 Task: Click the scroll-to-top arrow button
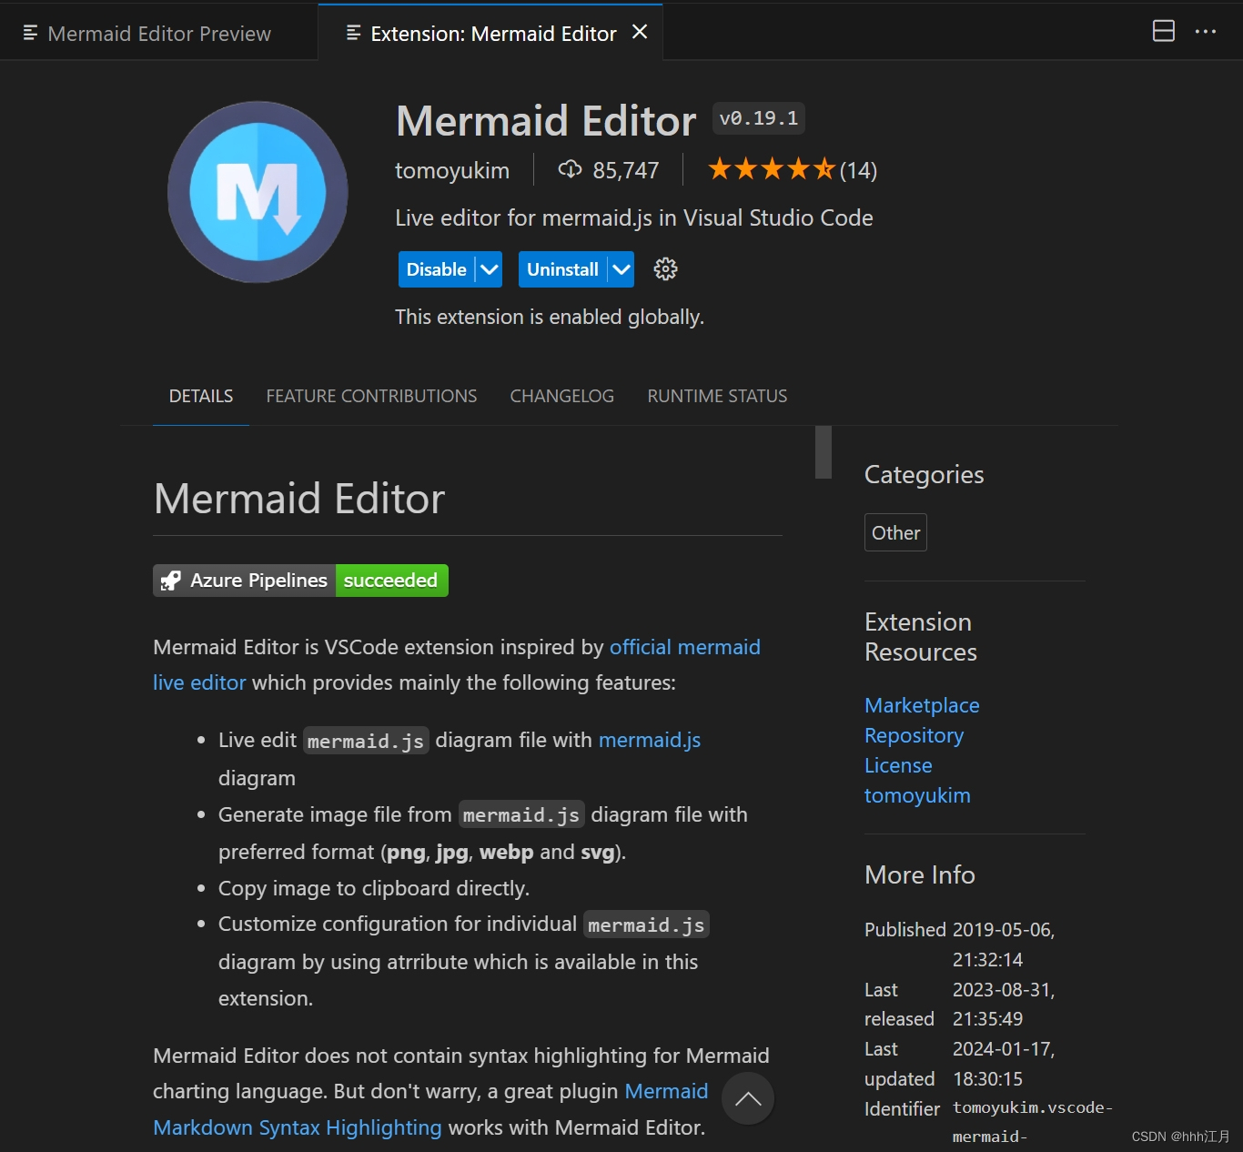pyautogui.click(x=747, y=1098)
